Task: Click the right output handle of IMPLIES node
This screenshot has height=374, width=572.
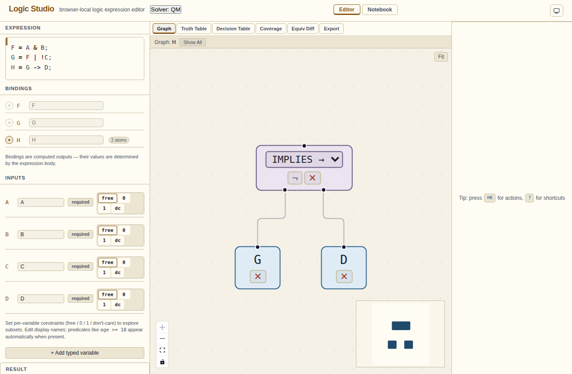Action: tap(323, 190)
